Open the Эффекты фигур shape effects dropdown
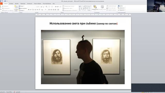 tap(112, 10)
